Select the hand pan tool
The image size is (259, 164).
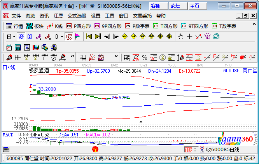(x=180, y=37)
